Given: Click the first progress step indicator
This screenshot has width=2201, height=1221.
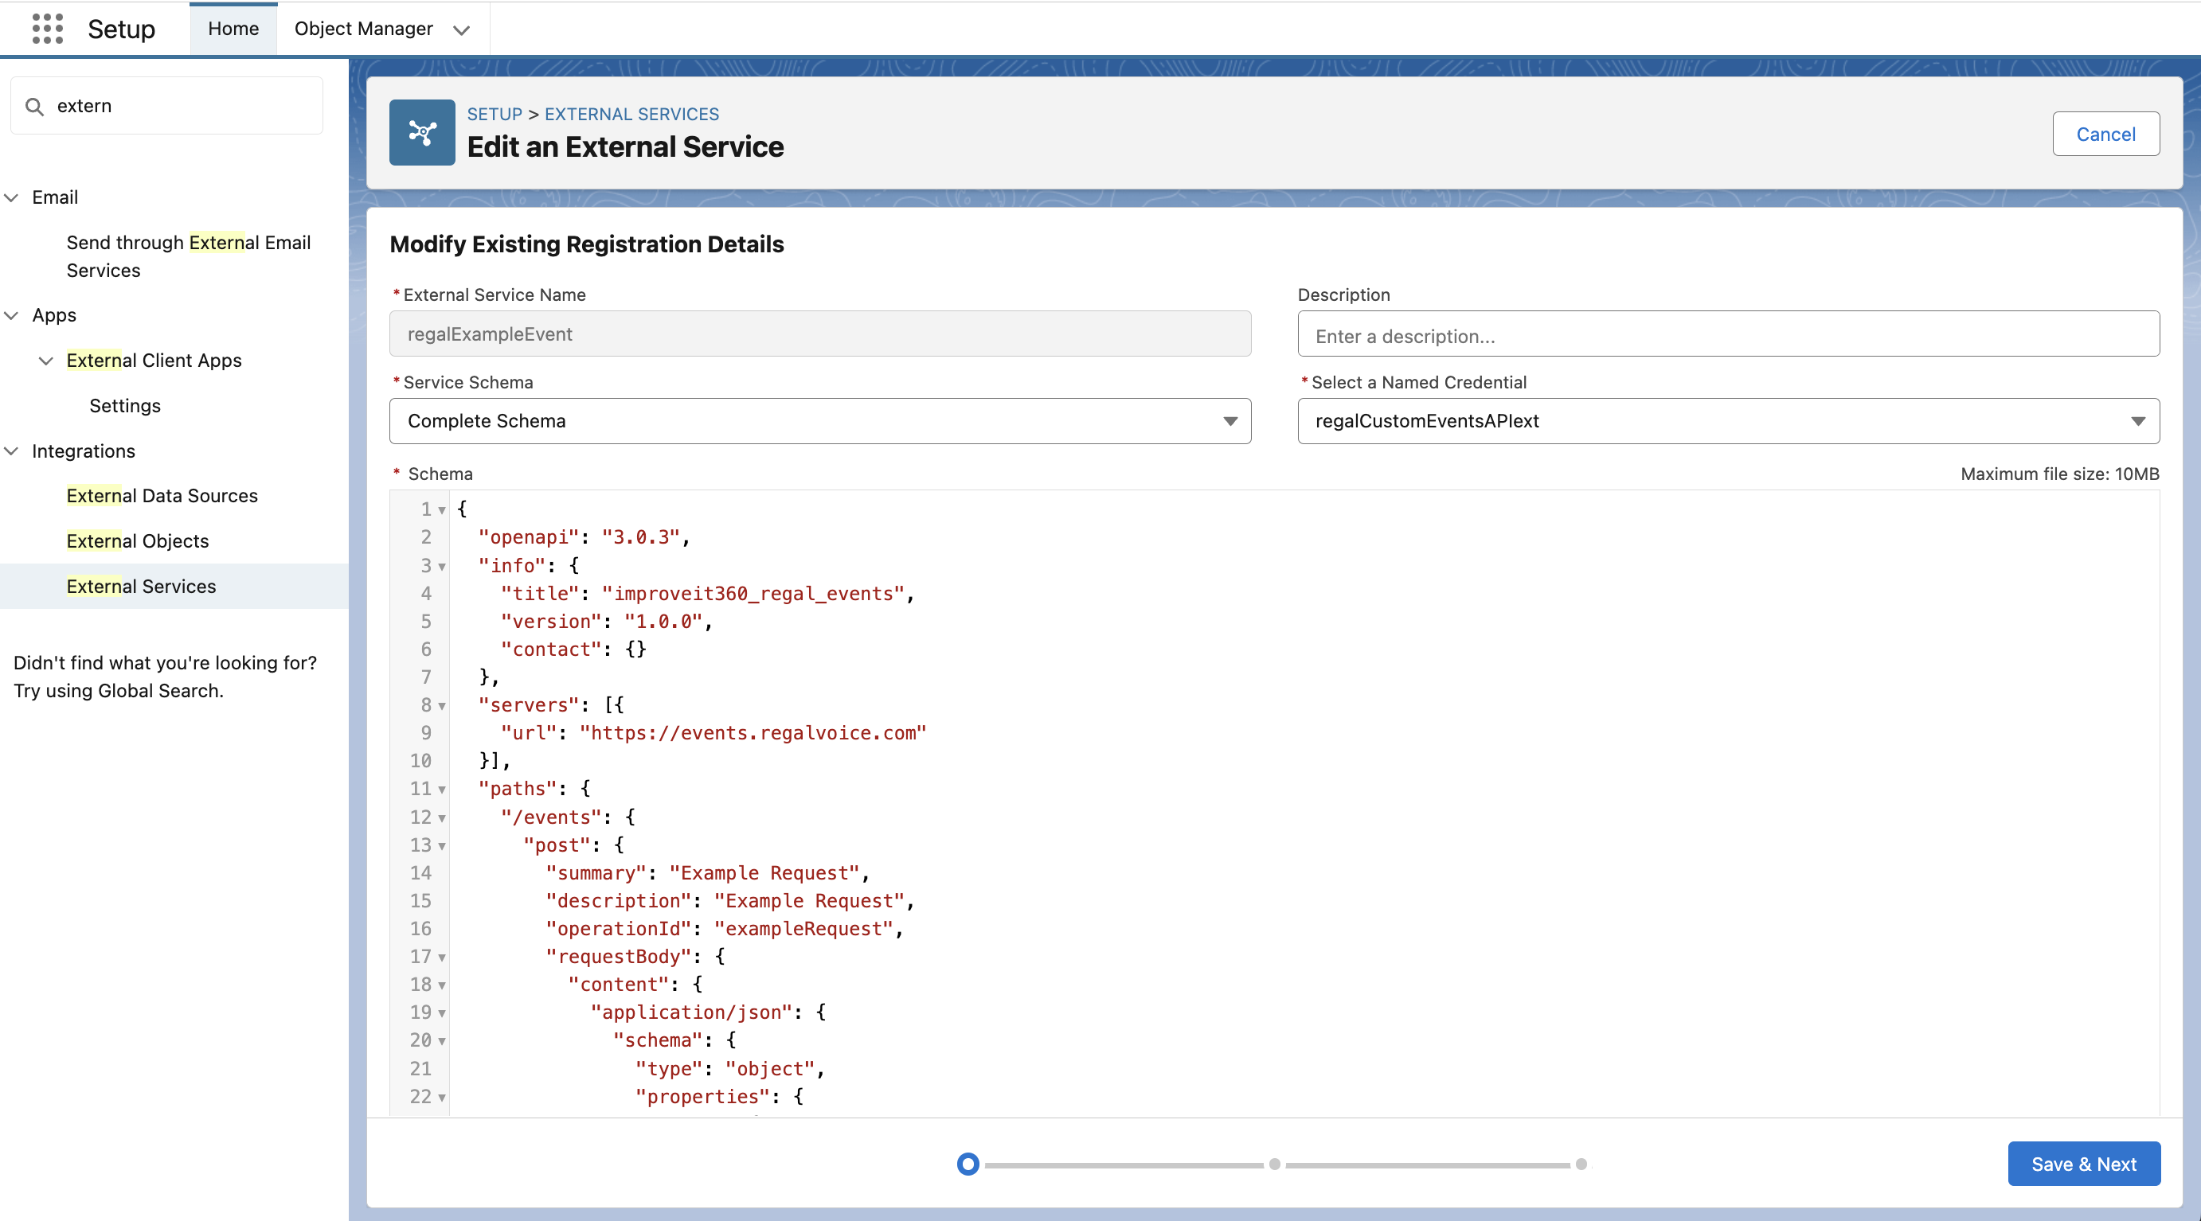Looking at the screenshot, I should 968,1164.
